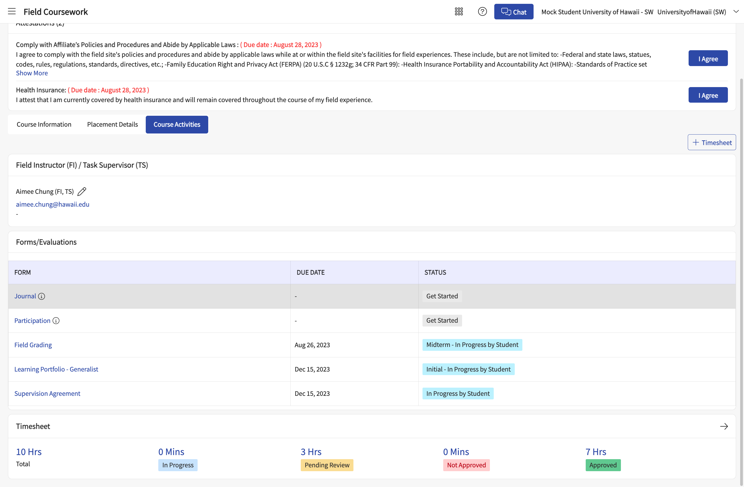Add a new Timesheet entry
The height and width of the screenshot is (487, 744).
click(712, 142)
